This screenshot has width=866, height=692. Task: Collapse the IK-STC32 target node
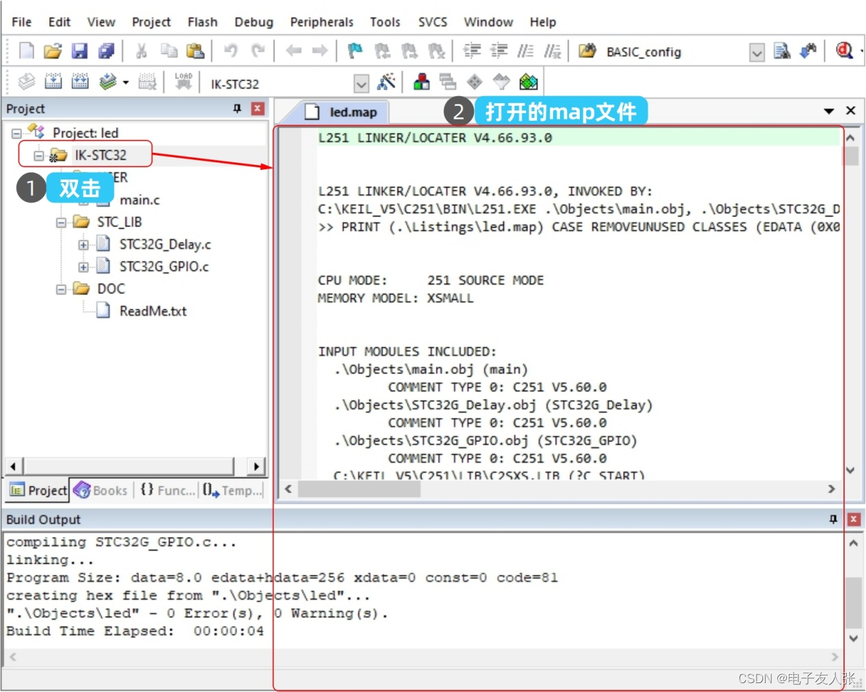point(39,156)
